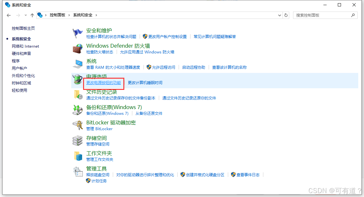This screenshot has width=364, height=197.
Task: Open 外观和个性化 in the sidebar
Action: tap(23, 76)
